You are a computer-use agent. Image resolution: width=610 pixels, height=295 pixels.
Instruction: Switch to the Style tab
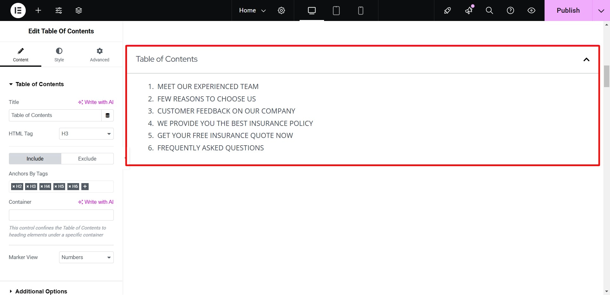coord(59,55)
